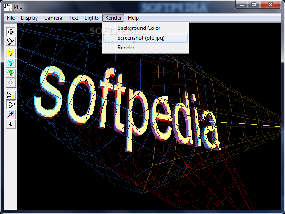285x214 pixels.
Task: Close the PFE window
Action: [270, 5]
